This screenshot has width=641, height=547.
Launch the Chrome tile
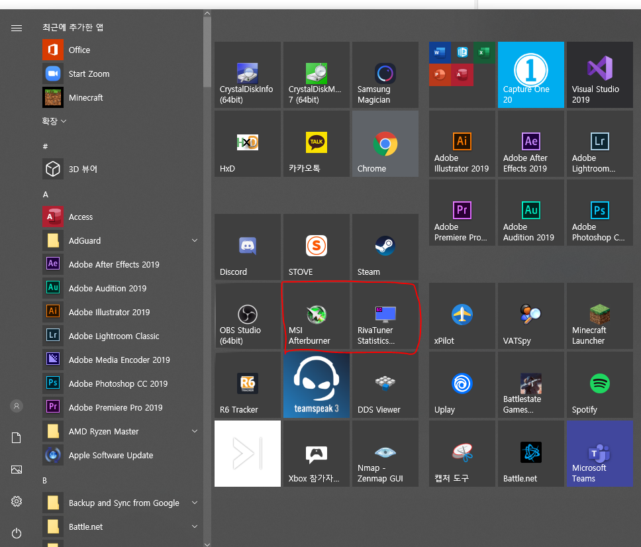click(385, 144)
